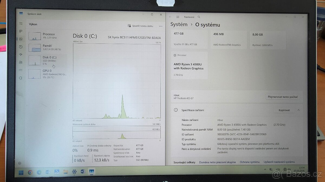Open the Processes page in Task Manager
This screenshot has height=182, width=325.
click(21, 31)
